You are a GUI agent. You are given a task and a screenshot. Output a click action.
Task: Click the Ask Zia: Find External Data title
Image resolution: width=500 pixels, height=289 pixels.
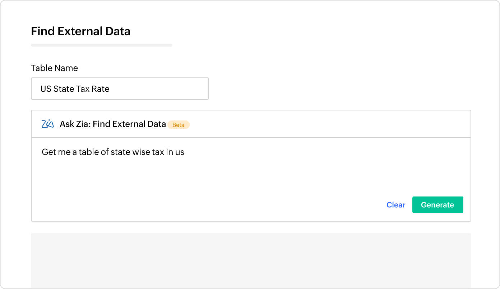pos(112,124)
